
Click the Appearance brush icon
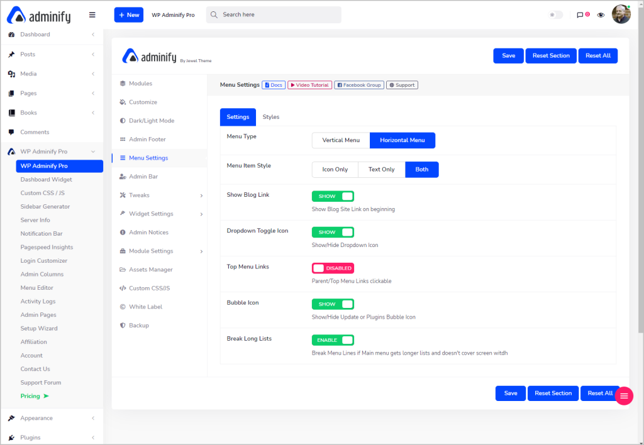pos(11,418)
